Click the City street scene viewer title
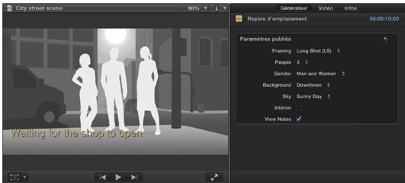The image size is (405, 183). click(x=39, y=8)
